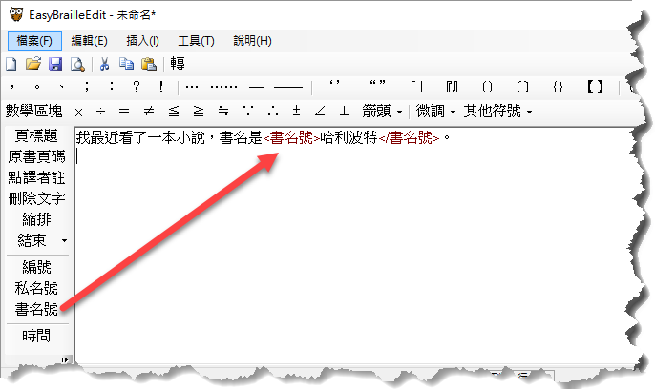Click the 頁標題 page title button
The height and width of the screenshot is (389, 655).
pos(36,136)
